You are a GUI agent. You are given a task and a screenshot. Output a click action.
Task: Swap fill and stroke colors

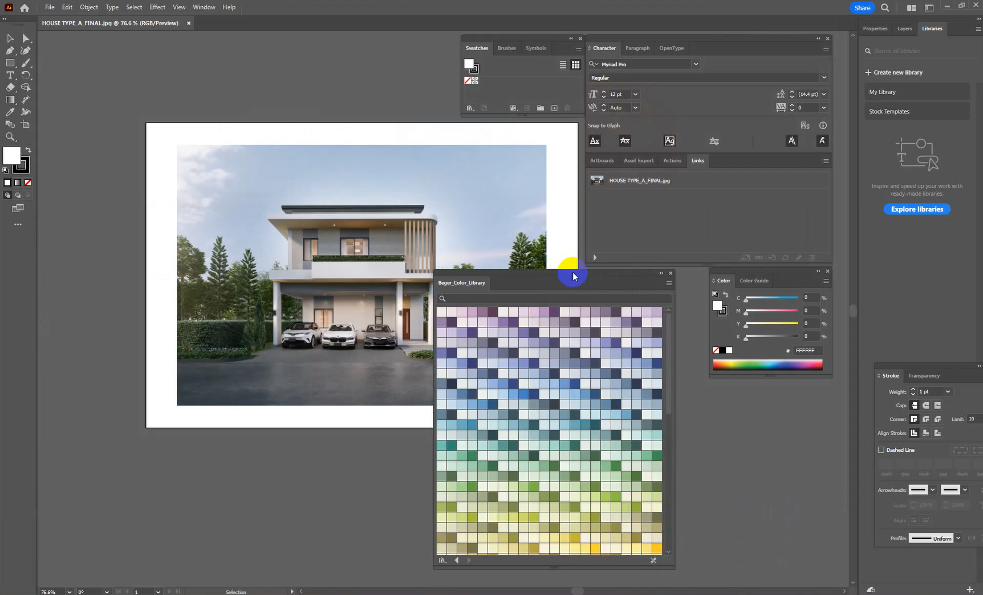click(x=28, y=150)
